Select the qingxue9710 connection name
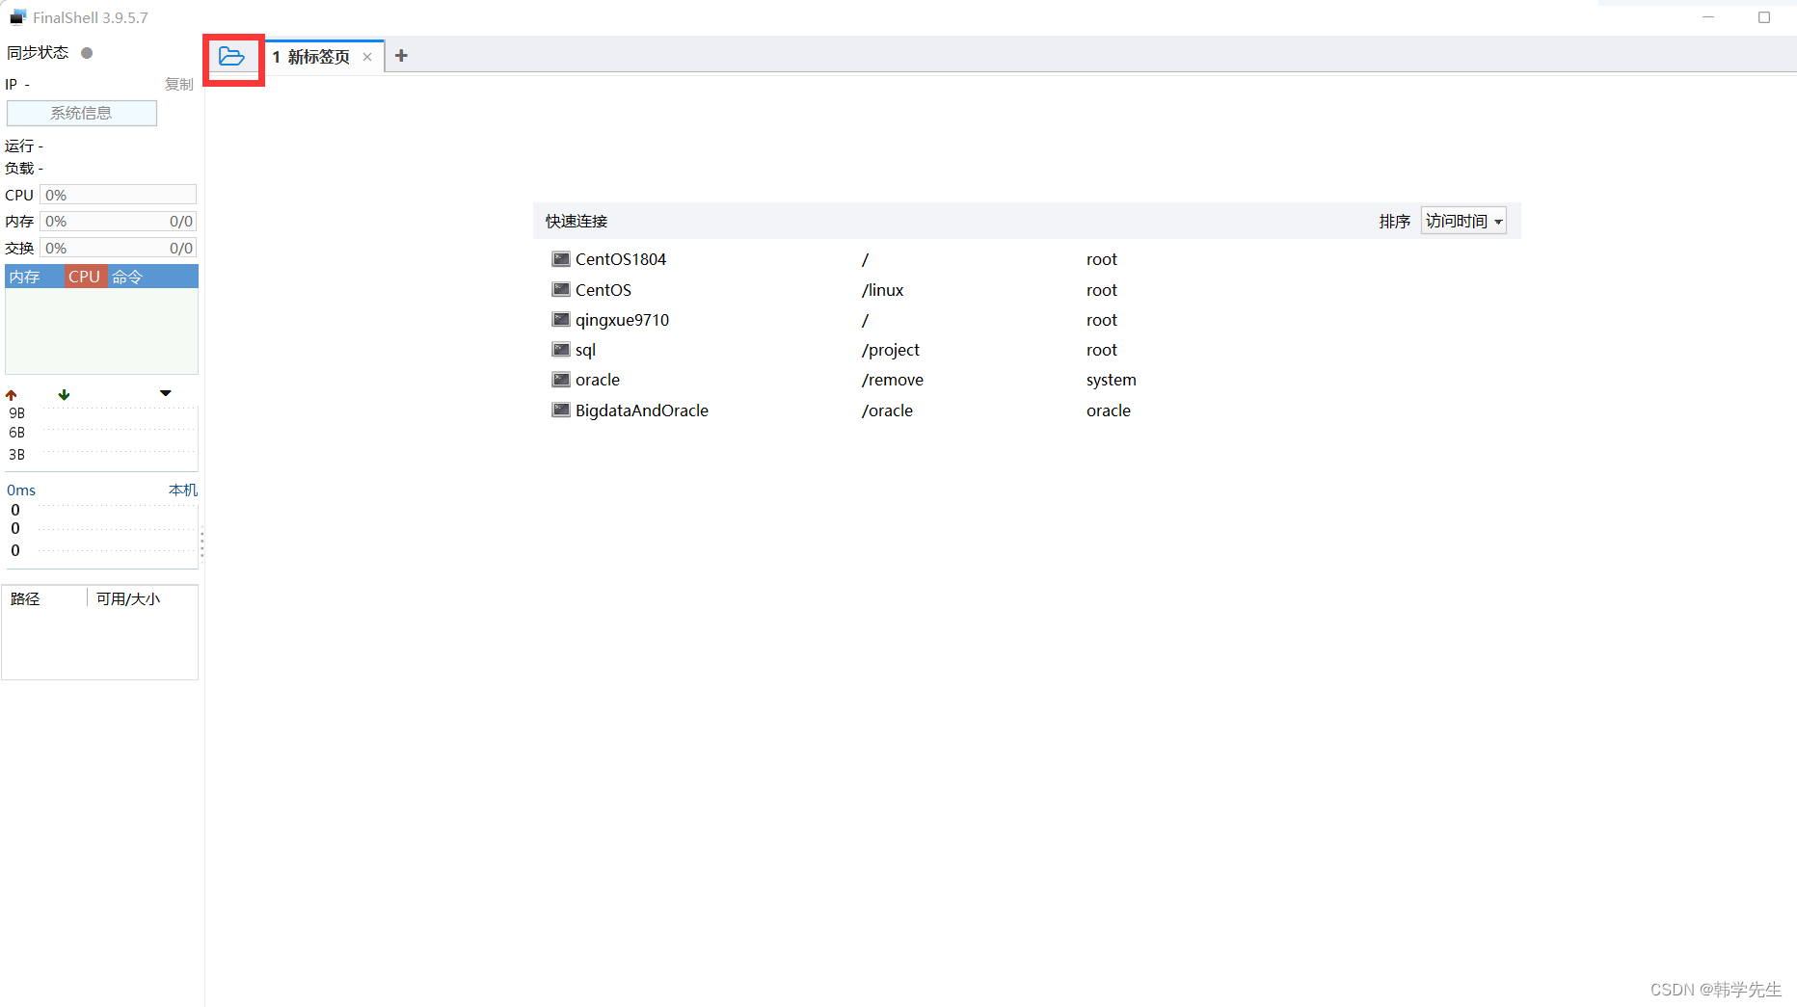 622,320
